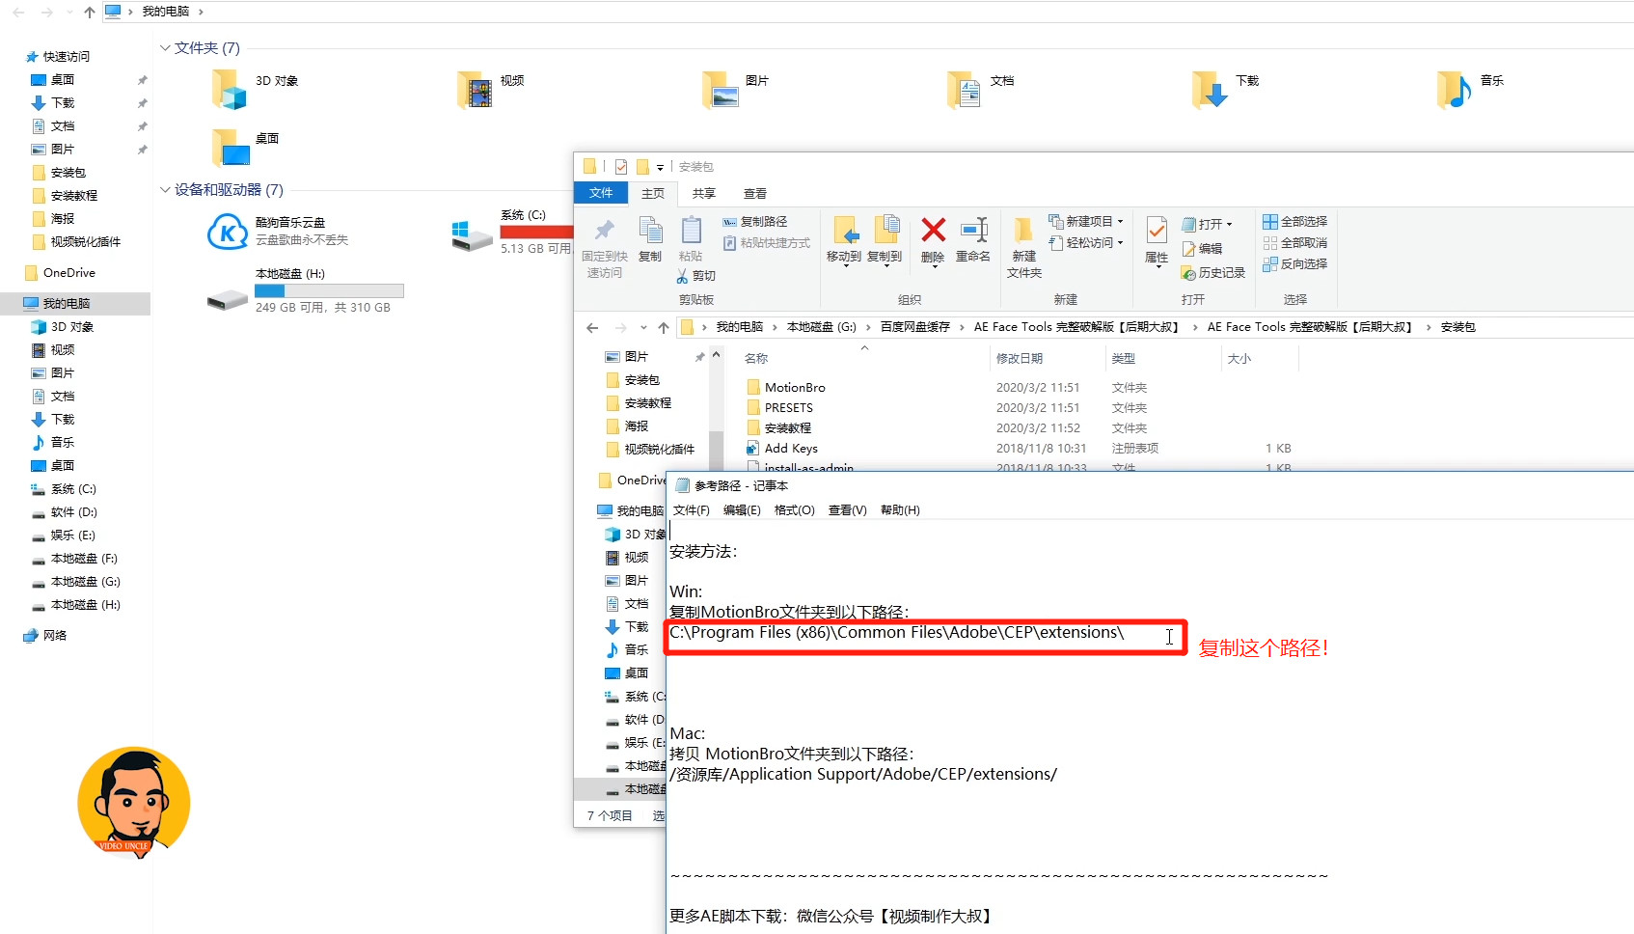Open 历史记录 from the ribbon
1634x934 pixels.
coord(1213,273)
